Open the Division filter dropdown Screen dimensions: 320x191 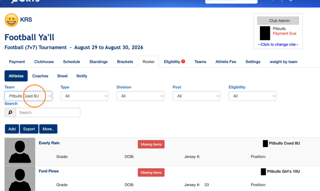140,96
